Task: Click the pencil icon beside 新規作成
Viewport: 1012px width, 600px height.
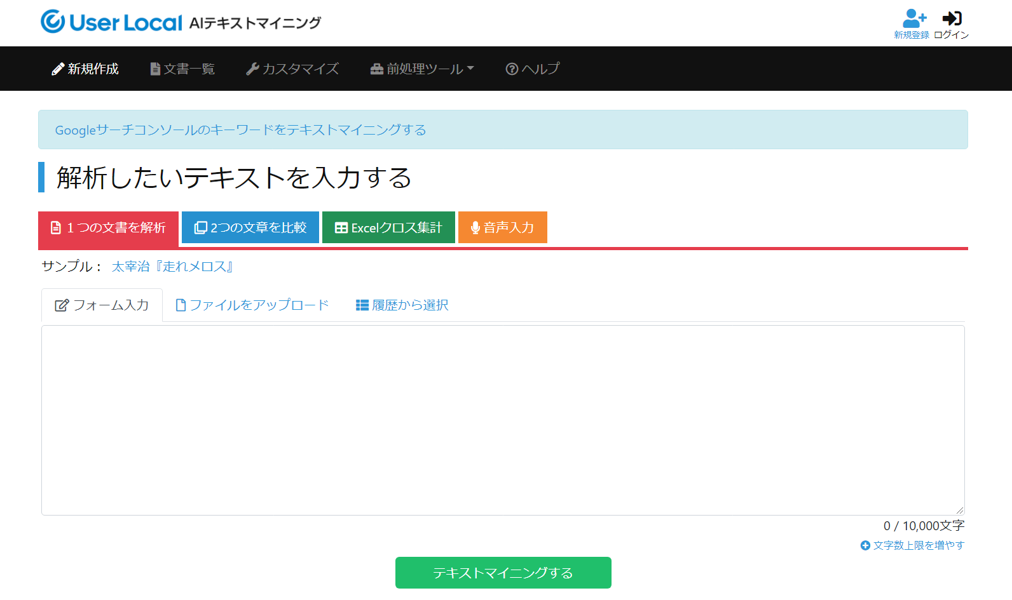Action: pyautogui.click(x=58, y=69)
